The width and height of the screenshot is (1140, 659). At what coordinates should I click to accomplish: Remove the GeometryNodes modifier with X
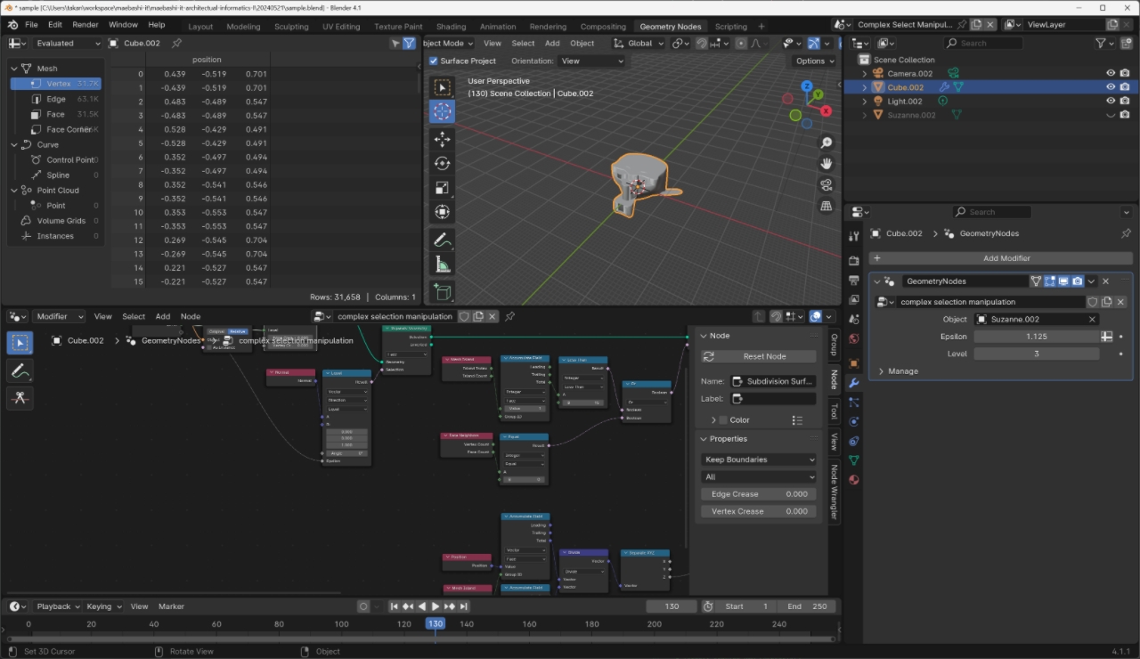tap(1106, 281)
